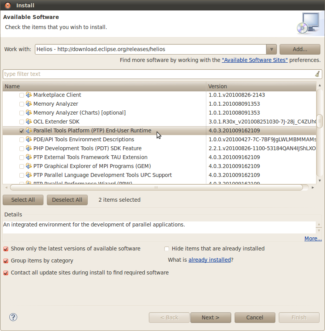
Task: Click the Select All button
Action: click(x=23, y=200)
